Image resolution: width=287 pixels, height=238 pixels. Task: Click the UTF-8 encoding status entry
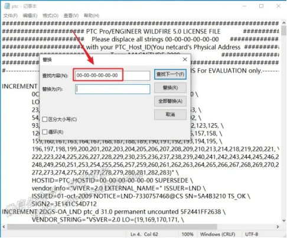click(x=252, y=234)
